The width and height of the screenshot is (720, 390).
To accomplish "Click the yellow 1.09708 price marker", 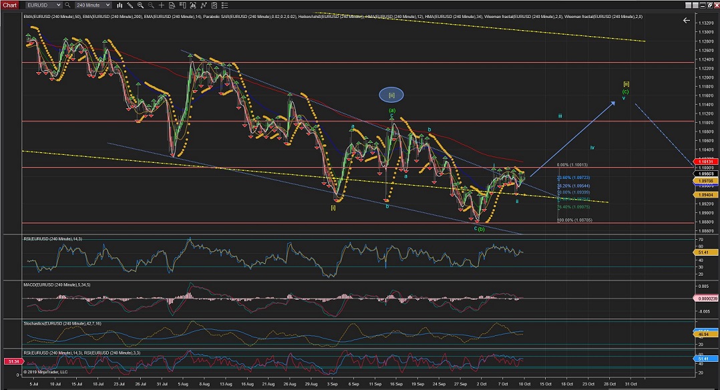I will pos(707,180).
